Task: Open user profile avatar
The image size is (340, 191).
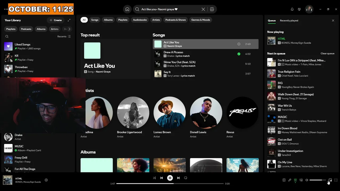Action: (x=309, y=9)
